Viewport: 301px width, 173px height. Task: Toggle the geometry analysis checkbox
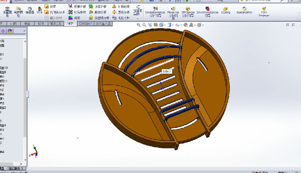tap(46, 12)
